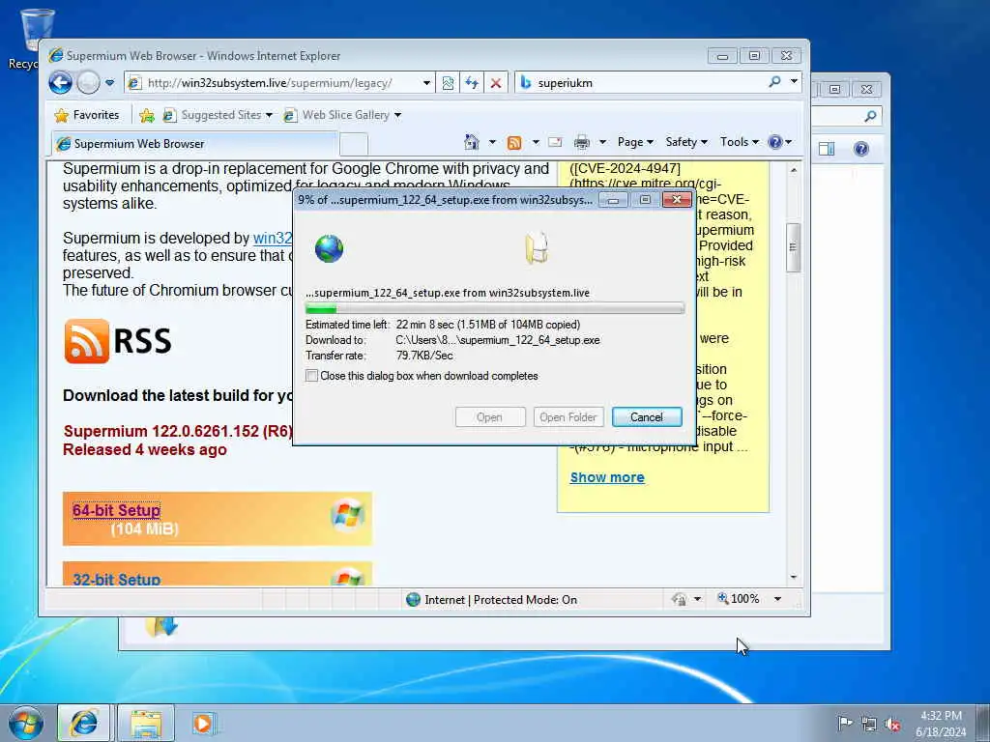Click the background window's preview pane icon

[826, 148]
